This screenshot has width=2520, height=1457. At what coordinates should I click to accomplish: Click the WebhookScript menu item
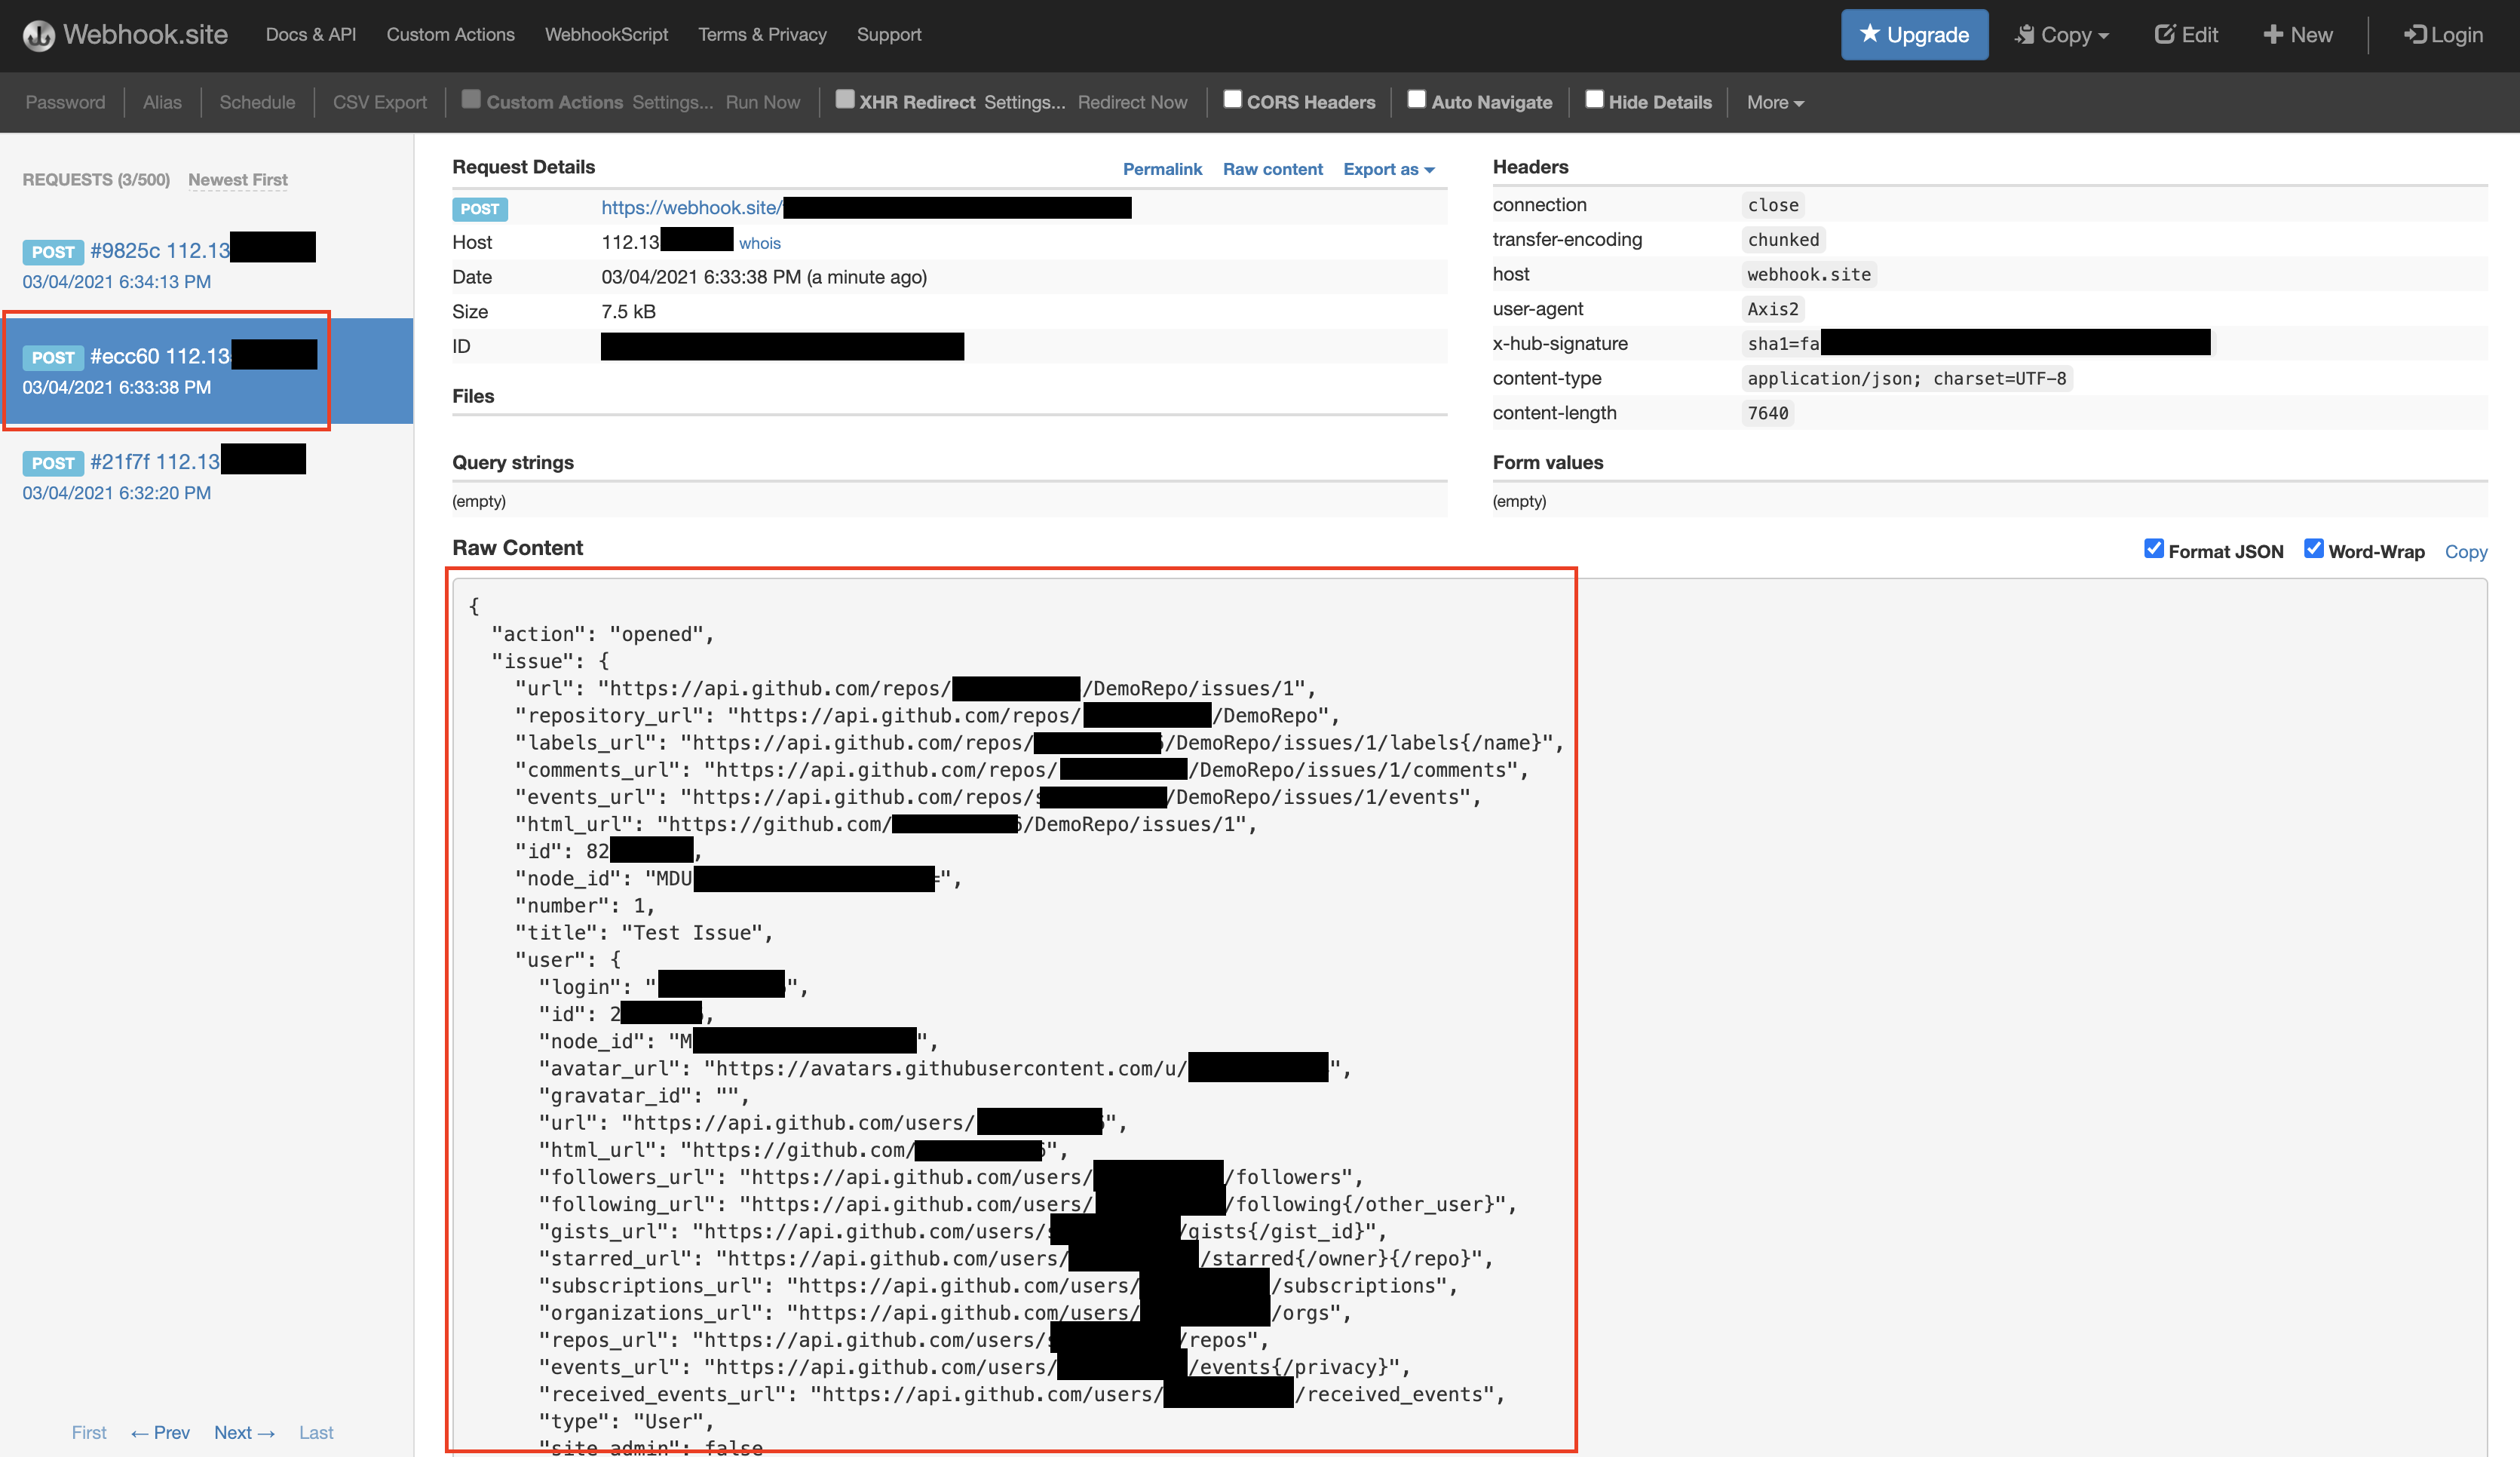tap(606, 34)
